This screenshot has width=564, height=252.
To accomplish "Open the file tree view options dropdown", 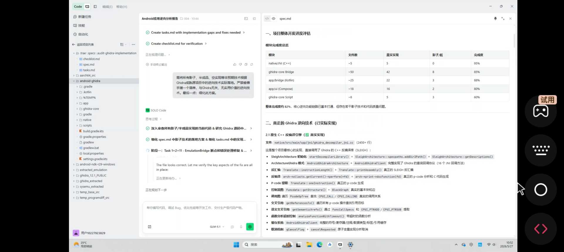I will [123, 45].
